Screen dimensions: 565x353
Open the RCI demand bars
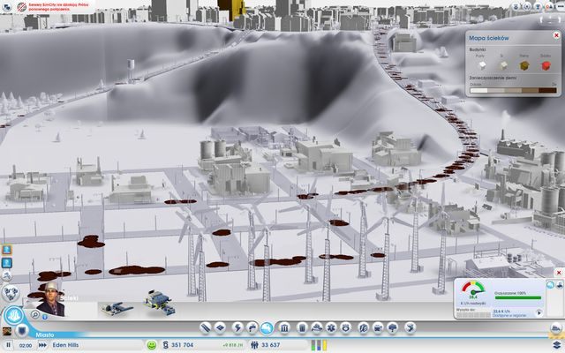click(320, 345)
